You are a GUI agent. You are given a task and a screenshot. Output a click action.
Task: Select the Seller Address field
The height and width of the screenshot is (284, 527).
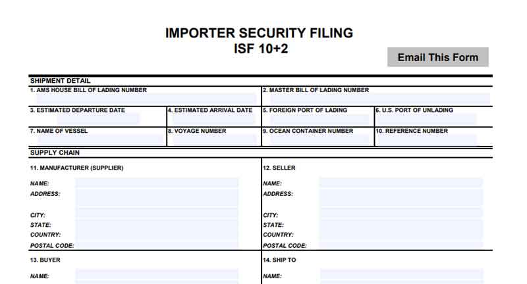pos(401,197)
